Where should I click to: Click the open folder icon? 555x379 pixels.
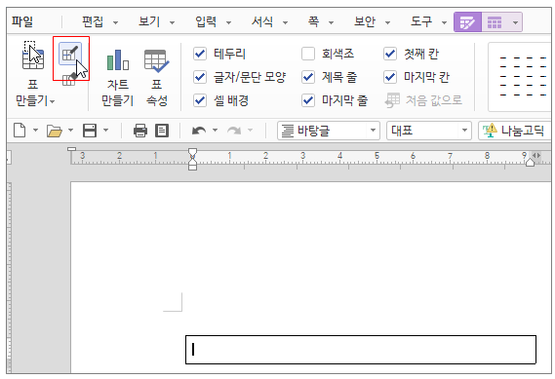click(x=55, y=131)
